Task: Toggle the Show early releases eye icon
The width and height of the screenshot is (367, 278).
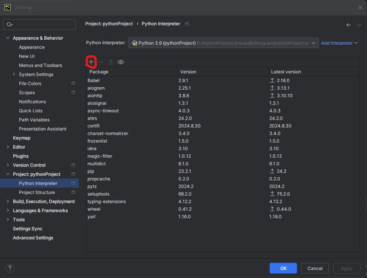Action: click(x=121, y=62)
